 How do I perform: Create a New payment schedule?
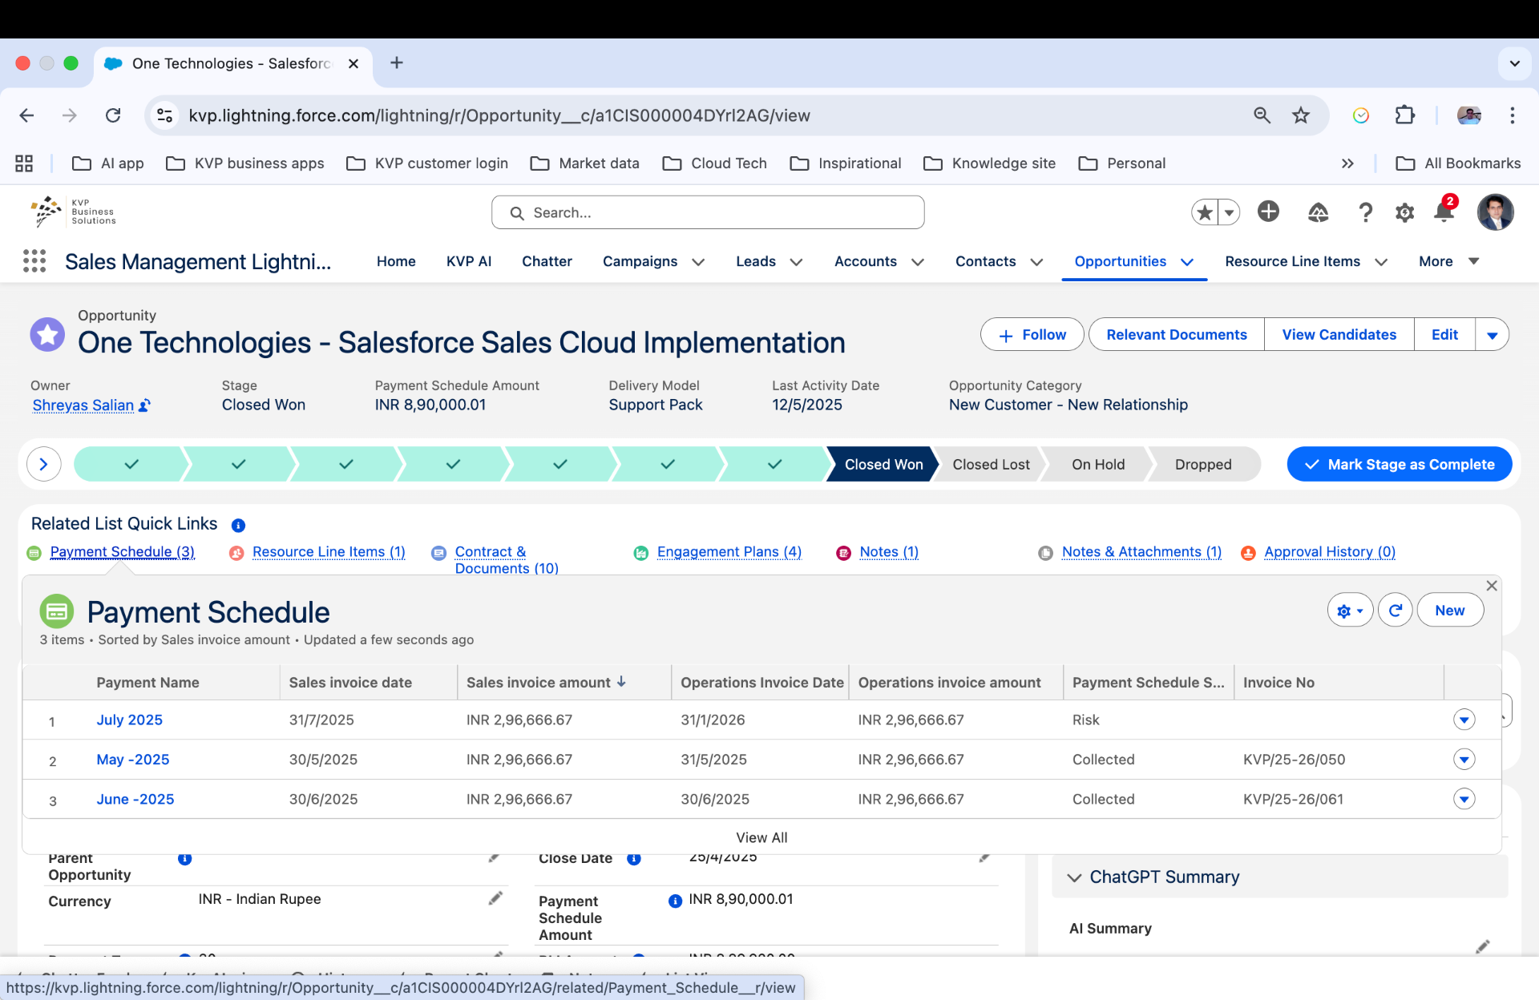click(x=1449, y=611)
